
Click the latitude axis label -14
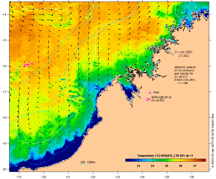pyautogui.click(x=4, y=14)
